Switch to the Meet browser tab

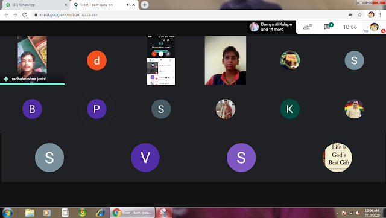[x=104, y=5]
